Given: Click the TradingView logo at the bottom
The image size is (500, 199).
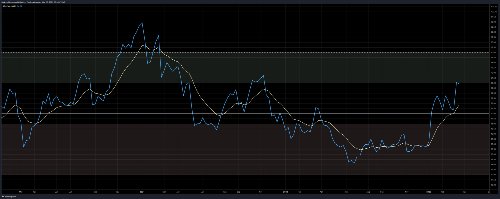Looking at the screenshot, I should (9, 197).
